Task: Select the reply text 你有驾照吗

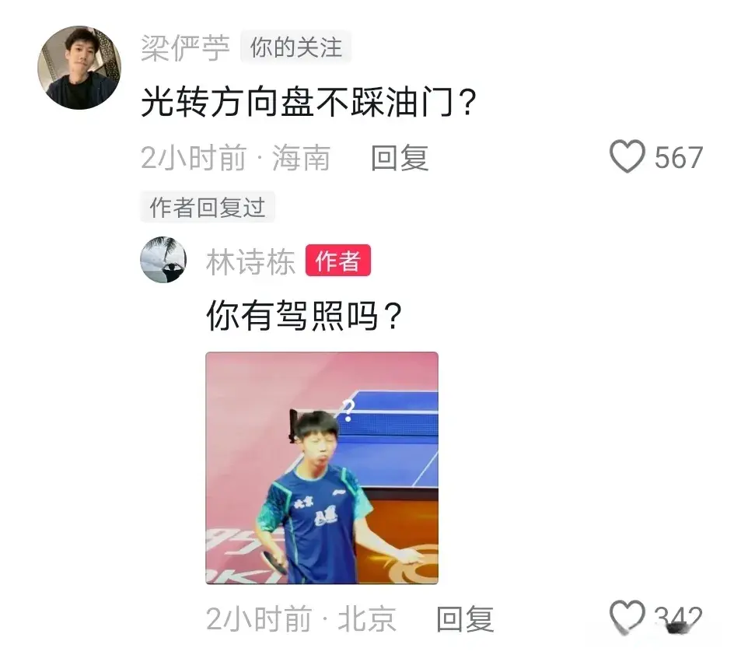Action: (x=292, y=316)
